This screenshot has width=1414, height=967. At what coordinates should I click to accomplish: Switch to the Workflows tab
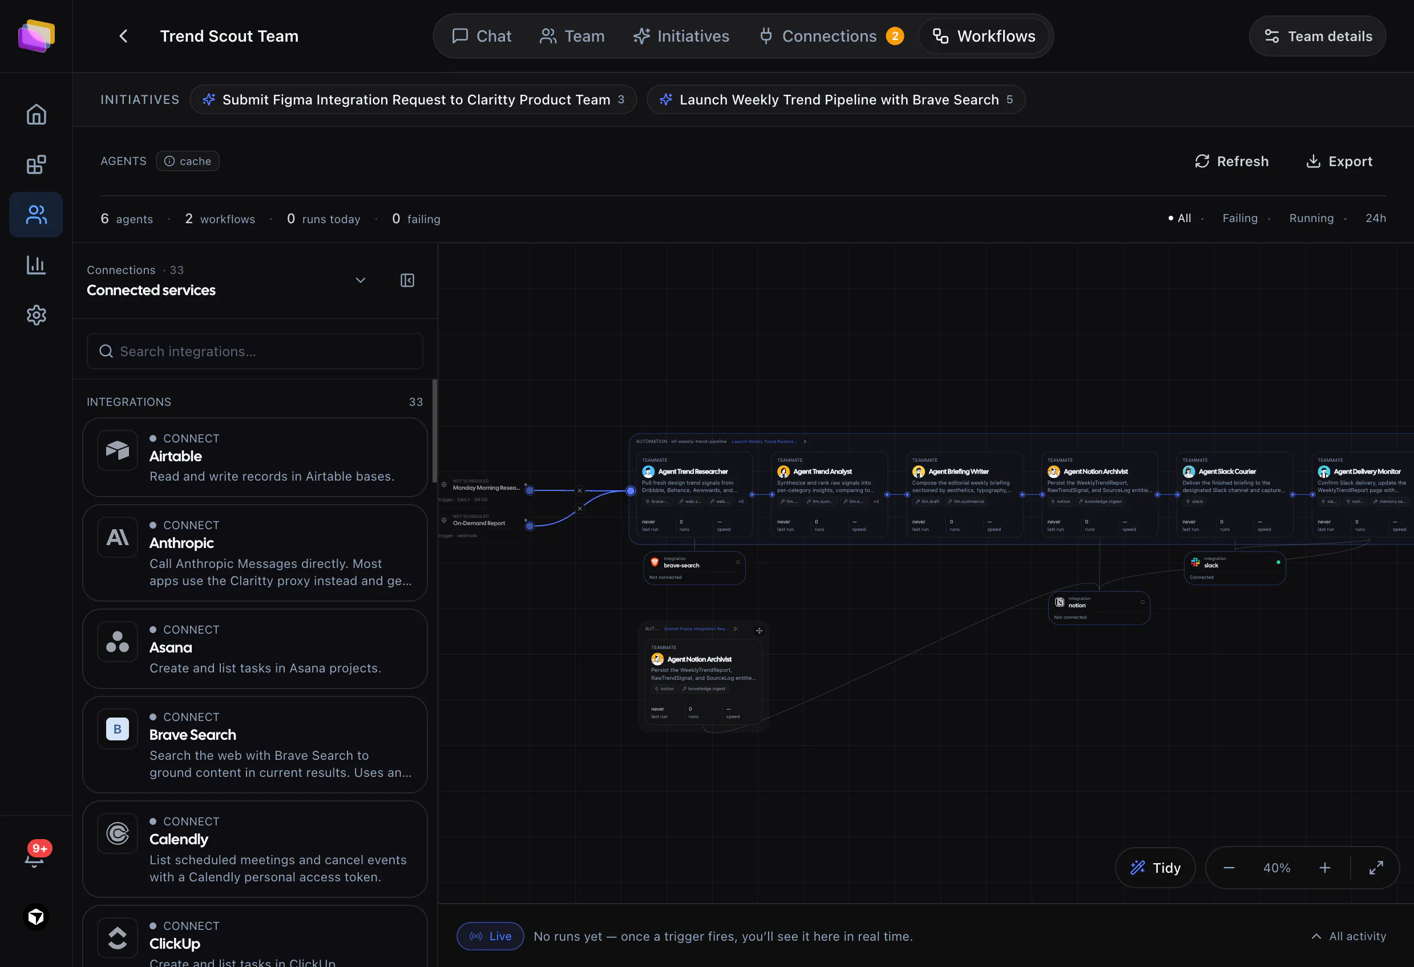click(984, 36)
